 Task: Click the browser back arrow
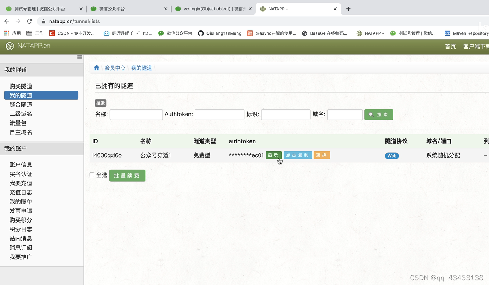tap(7, 21)
